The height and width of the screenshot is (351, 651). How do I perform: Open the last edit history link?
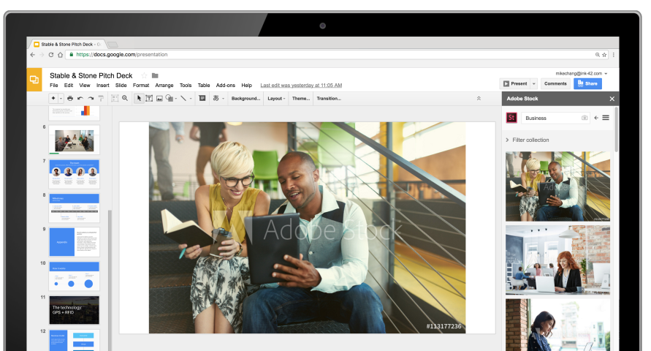[301, 85]
